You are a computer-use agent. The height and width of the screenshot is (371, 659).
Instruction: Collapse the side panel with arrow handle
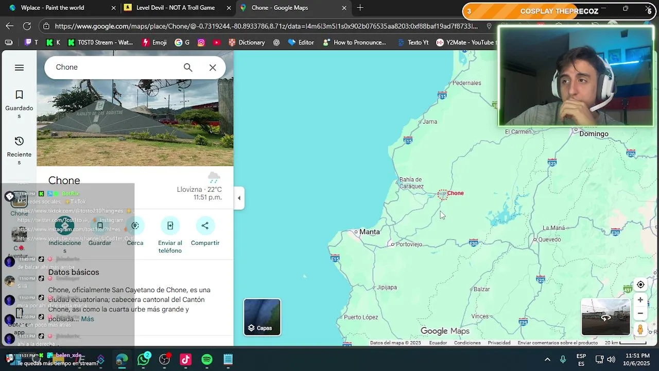coord(239,198)
